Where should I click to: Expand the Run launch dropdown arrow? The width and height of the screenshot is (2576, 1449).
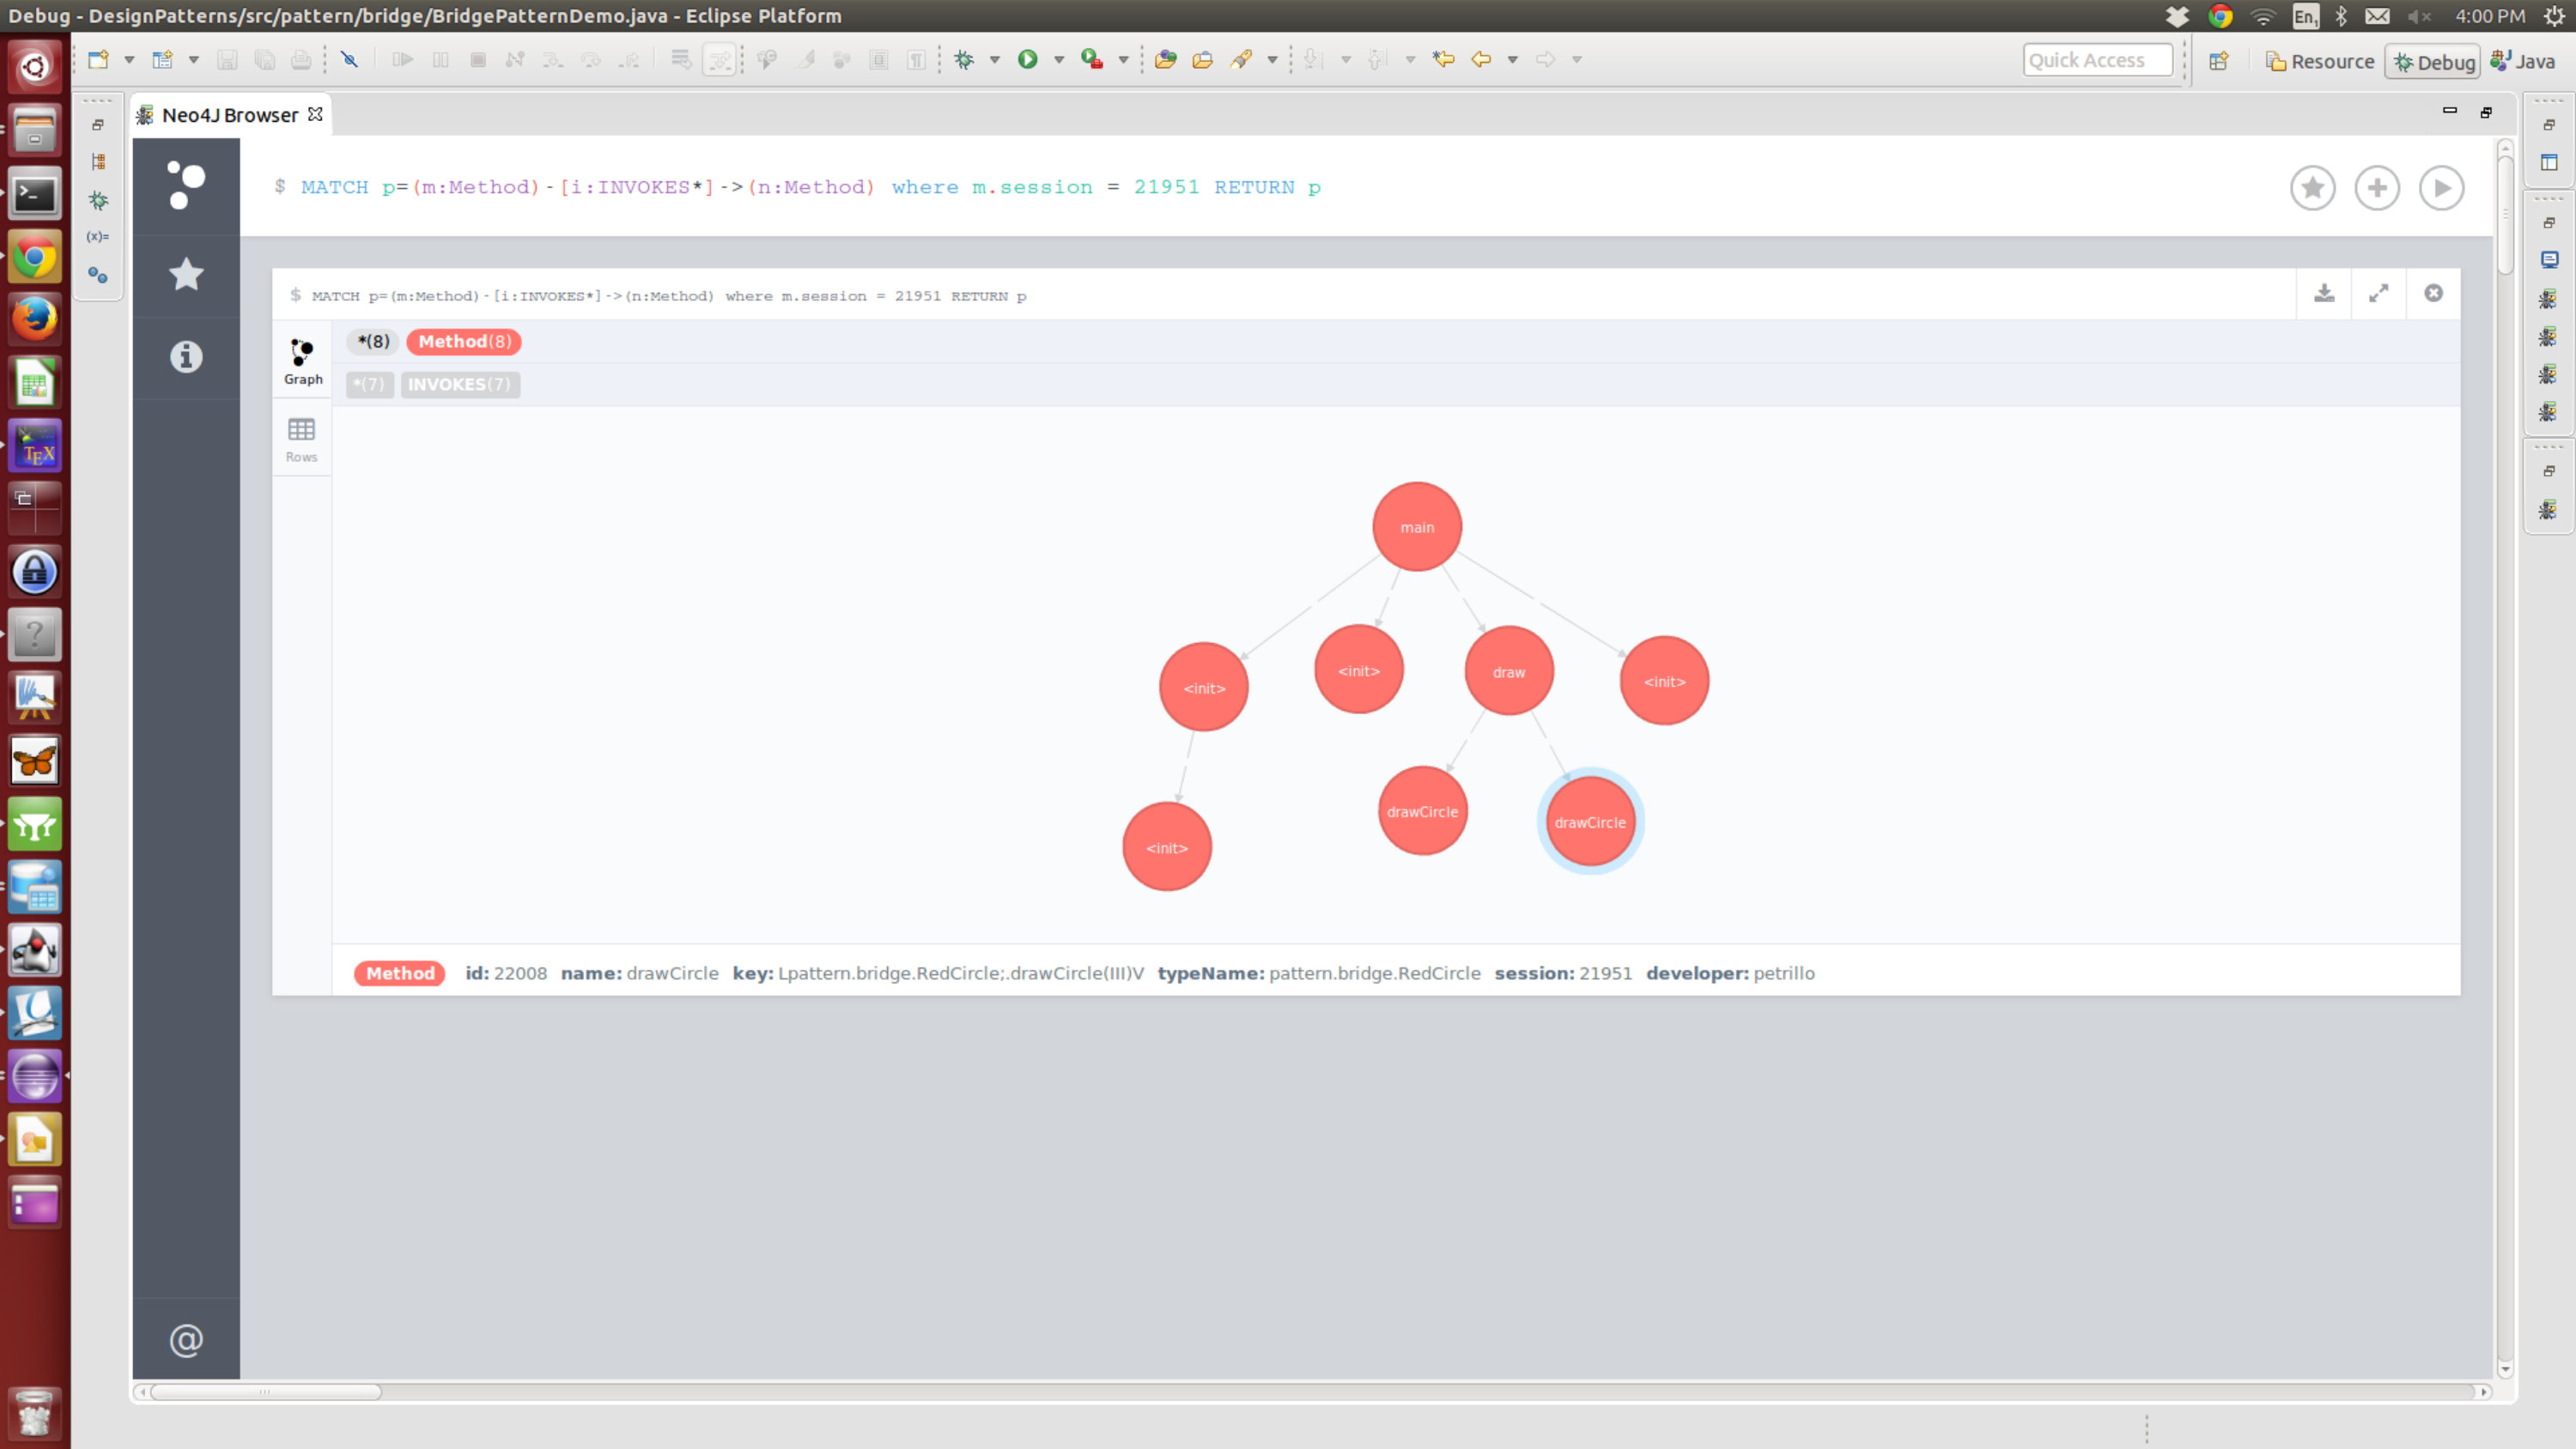coord(1058,60)
